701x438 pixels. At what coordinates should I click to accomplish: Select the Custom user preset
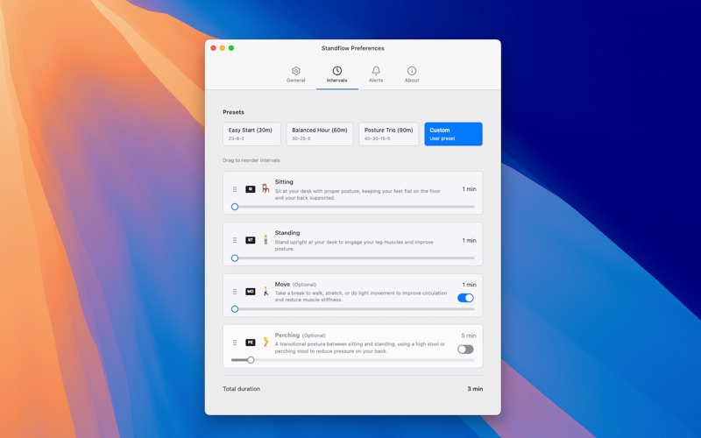pos(453,134)
